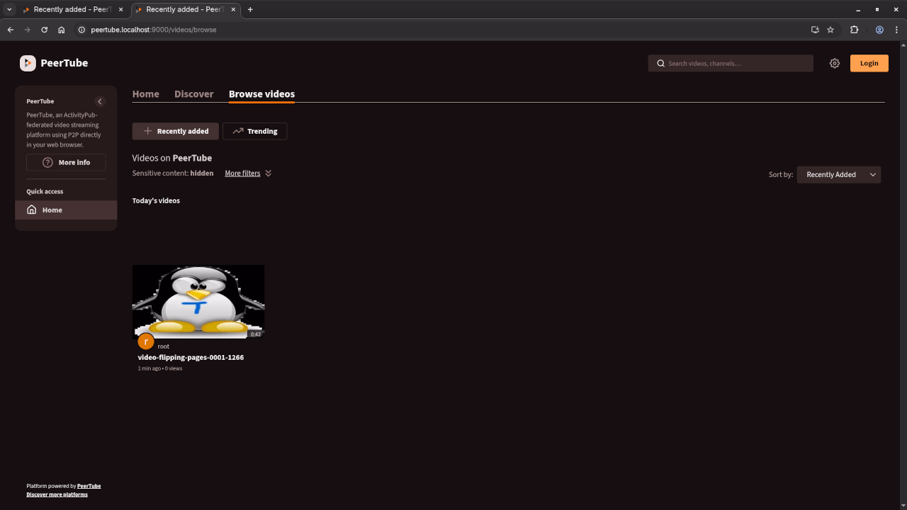Click the root channel avatar

[145, 341]
